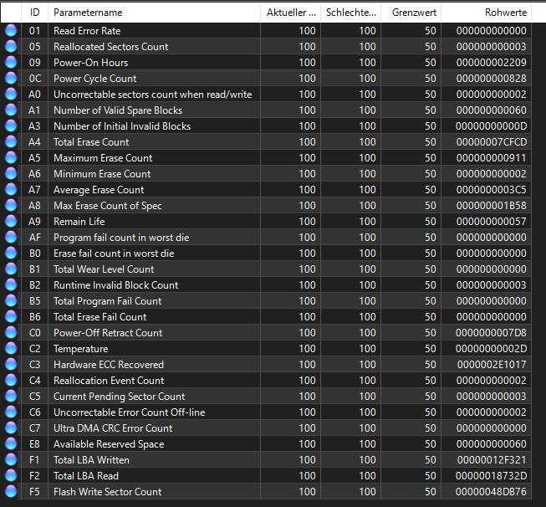Click the status orb for Temperature

(x=11, y=348)
